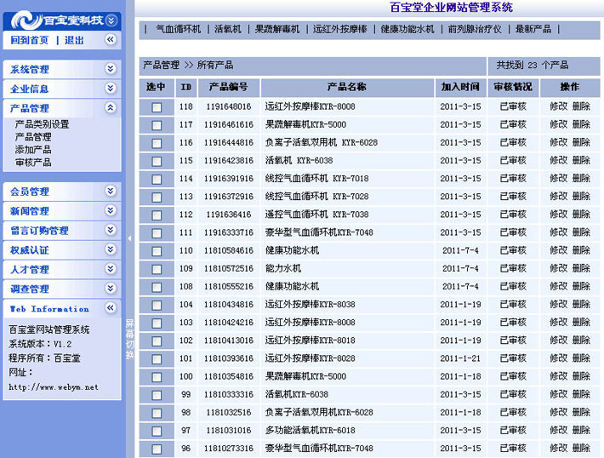Click chevron icon beside 会员管理
The height and width of the screenshot is (458, 604).
[111, 191]
